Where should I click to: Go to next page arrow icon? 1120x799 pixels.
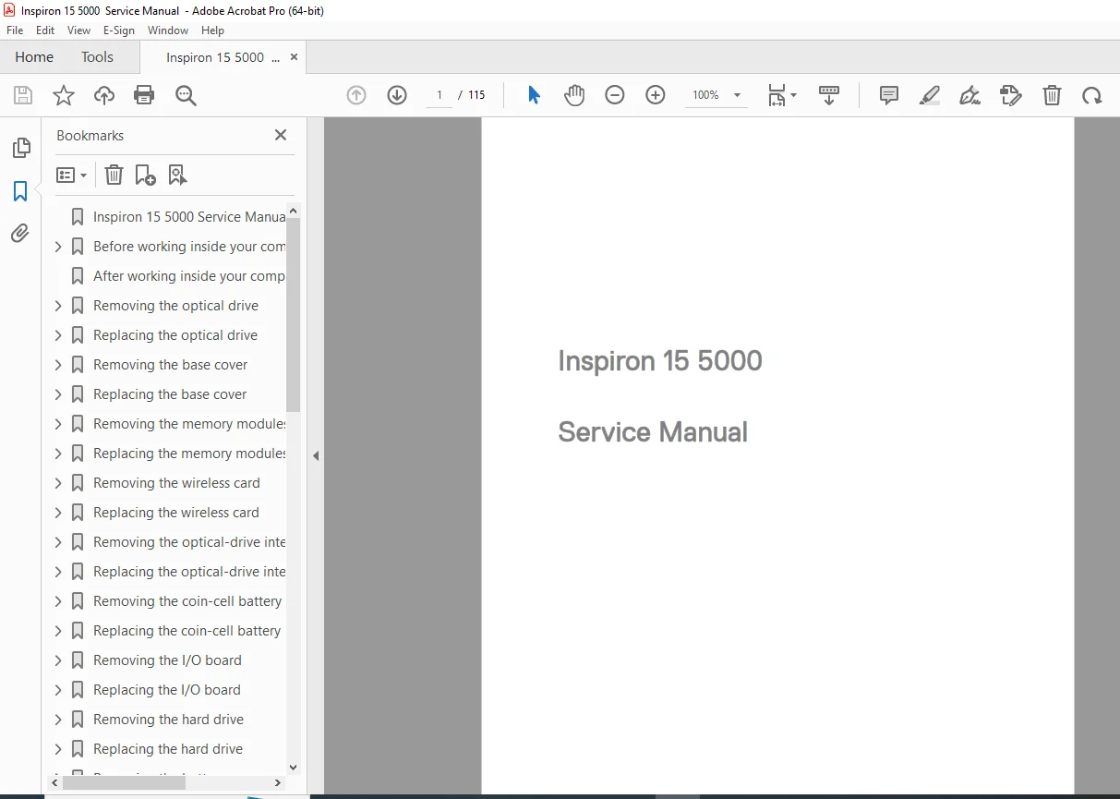click(397, 95)
